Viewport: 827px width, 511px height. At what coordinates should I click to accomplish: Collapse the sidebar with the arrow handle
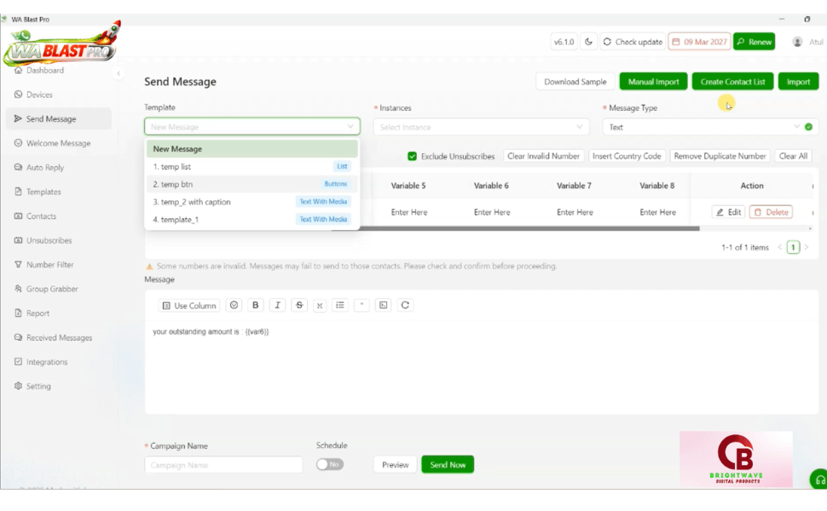point(119,74)
